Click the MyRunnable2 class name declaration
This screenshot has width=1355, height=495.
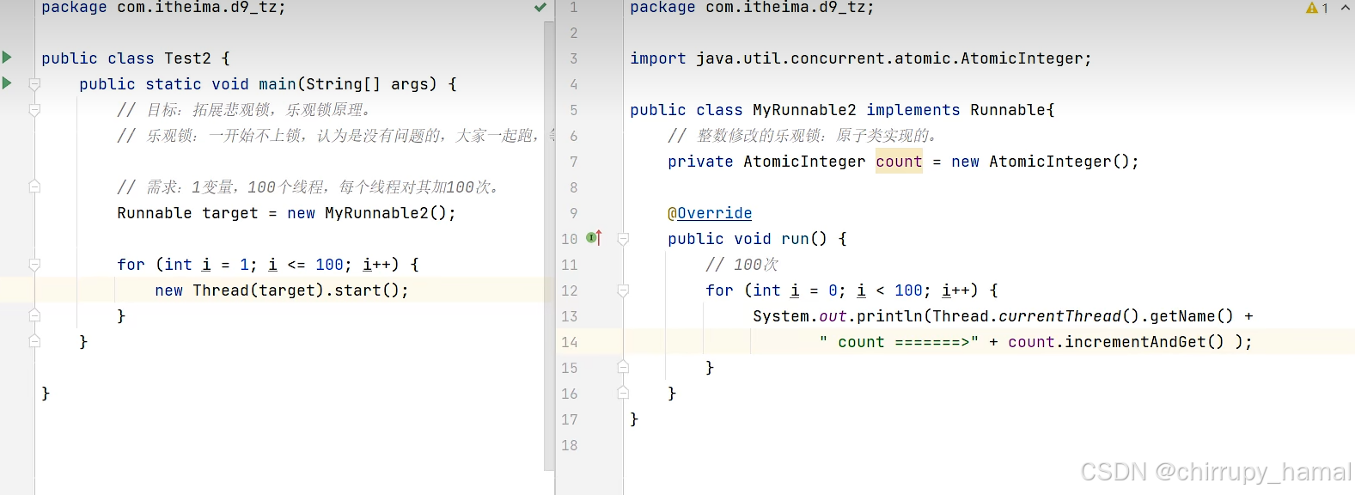coord(804,110)
